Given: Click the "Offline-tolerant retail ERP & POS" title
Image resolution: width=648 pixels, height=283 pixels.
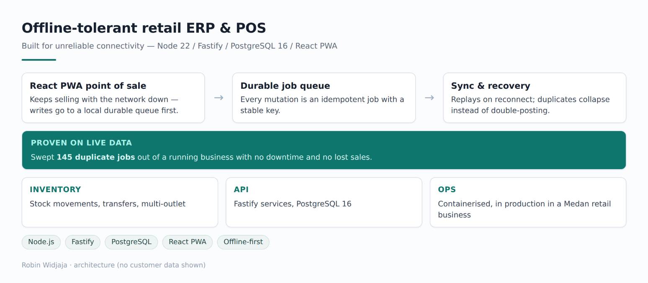Looking at the screenshot, I should (144, 28).
